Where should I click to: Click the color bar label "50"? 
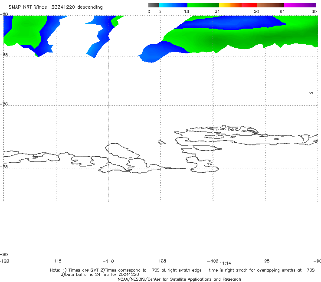click(x=256, y=11)
